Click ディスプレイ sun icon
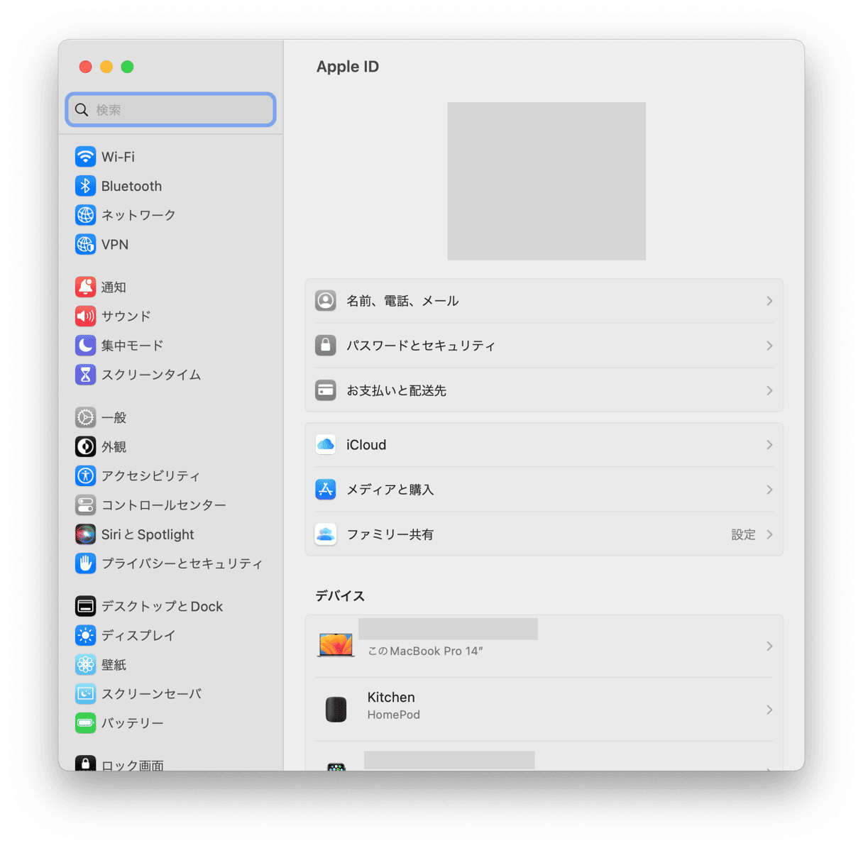This screenshot has width=863, height=848. 85,635
